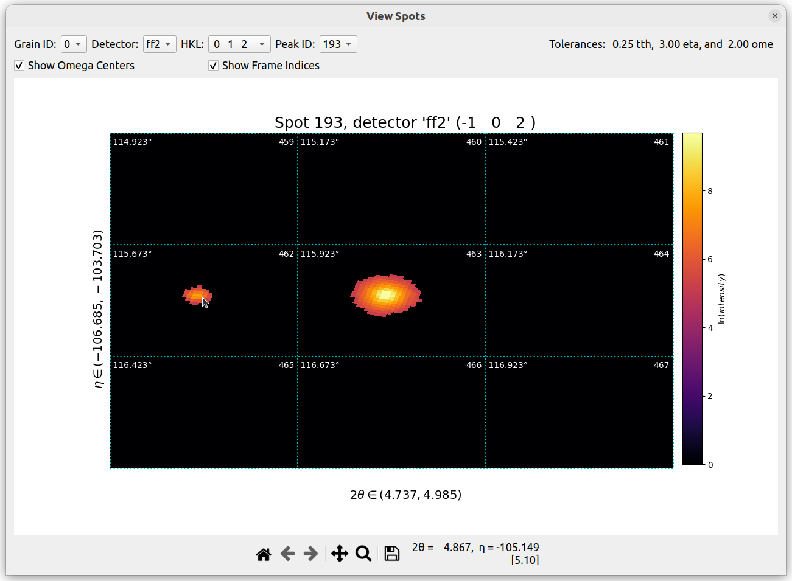Click the small spot in frame 462
792x581 pixels.
tap(197, 295)
